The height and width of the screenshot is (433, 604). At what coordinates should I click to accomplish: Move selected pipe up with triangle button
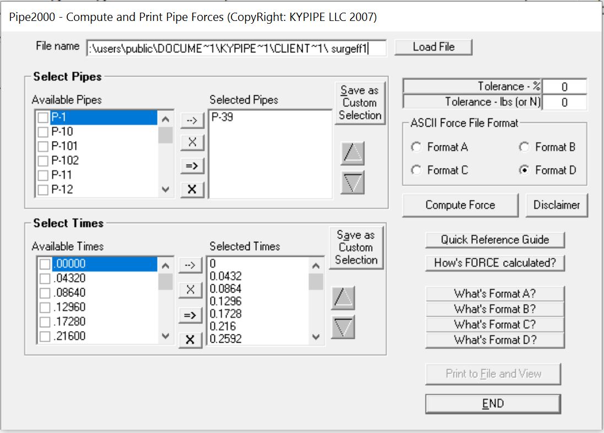coord(353,153)
